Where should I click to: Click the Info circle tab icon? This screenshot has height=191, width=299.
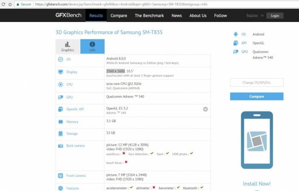point(92,44)
